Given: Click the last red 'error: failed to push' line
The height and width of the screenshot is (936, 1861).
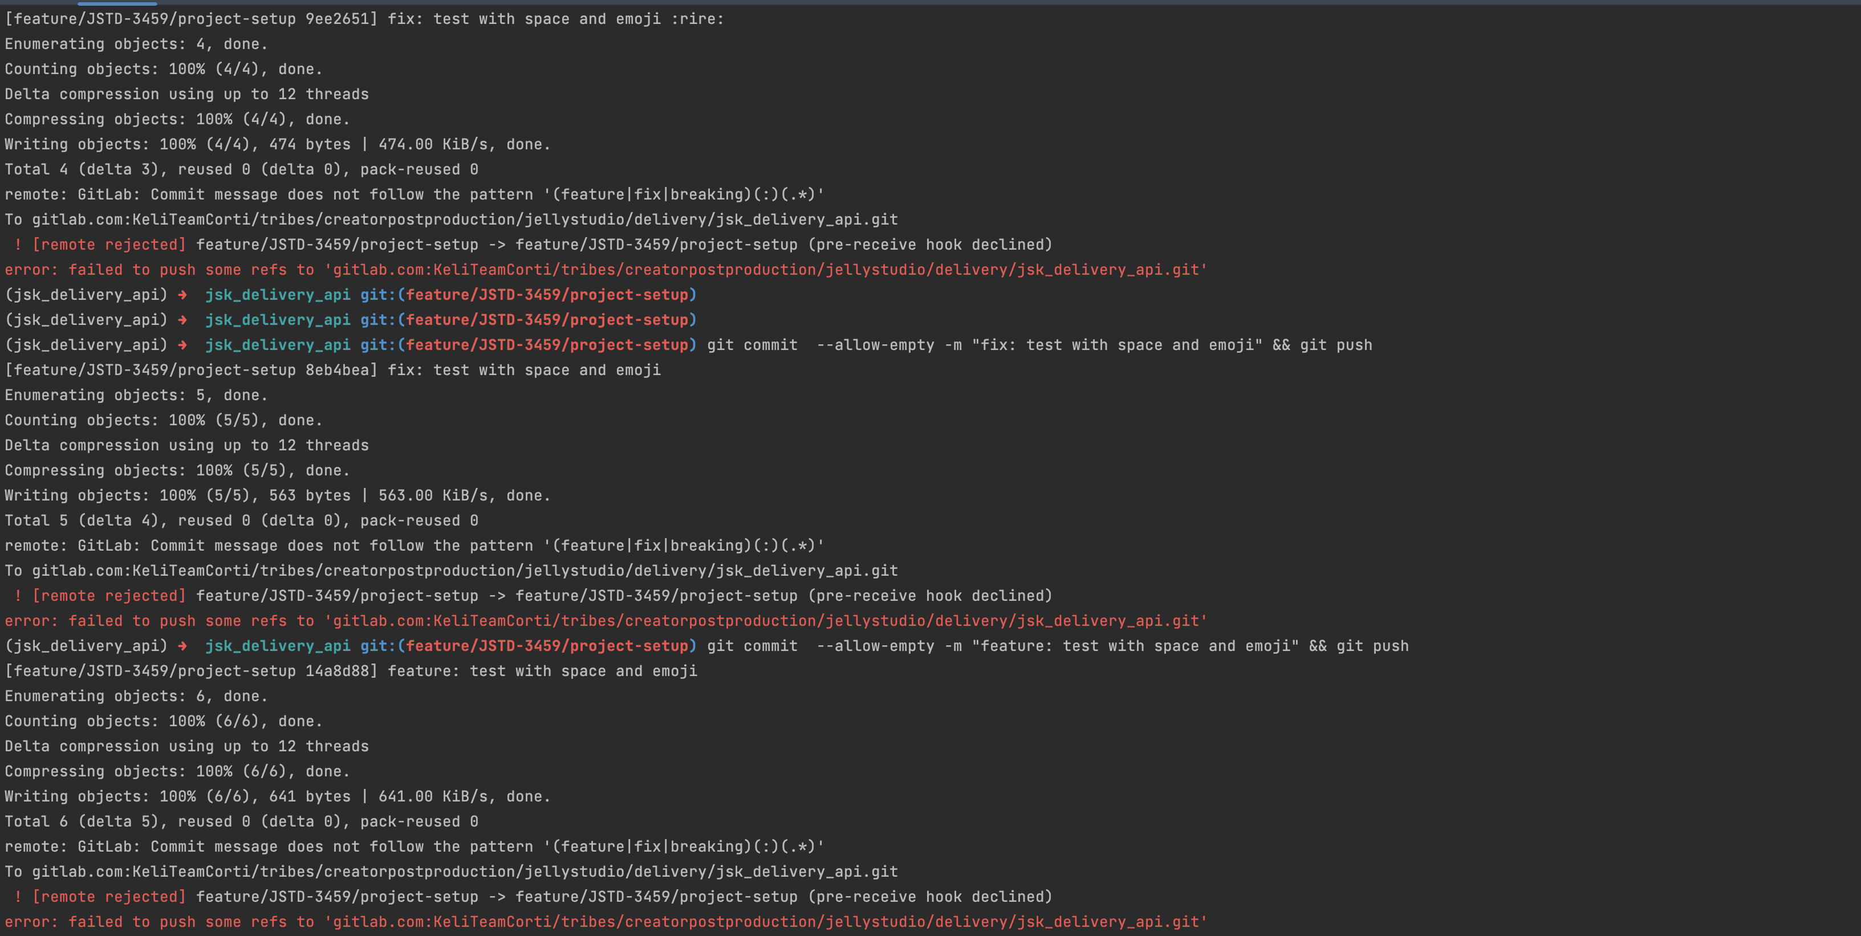Looking at the screenshot, I should [606, 922].
